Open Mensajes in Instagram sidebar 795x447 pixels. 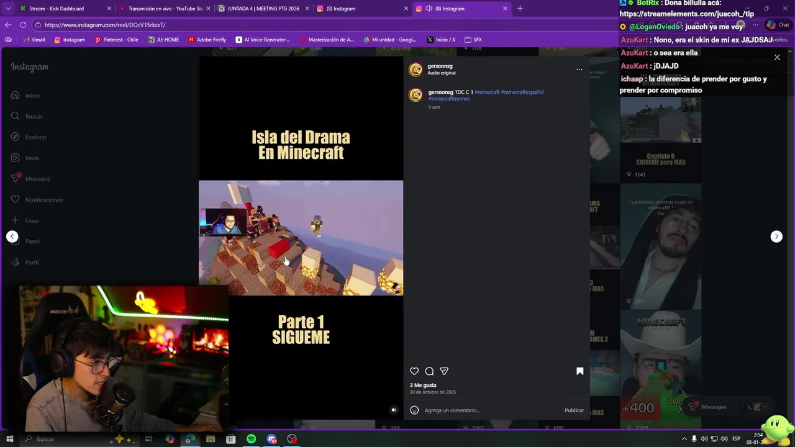[x=30, y=179]
